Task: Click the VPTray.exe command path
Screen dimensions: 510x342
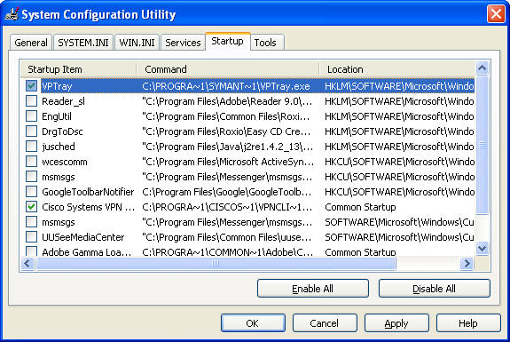Action: pyautogui.click(x=226, y=86)
